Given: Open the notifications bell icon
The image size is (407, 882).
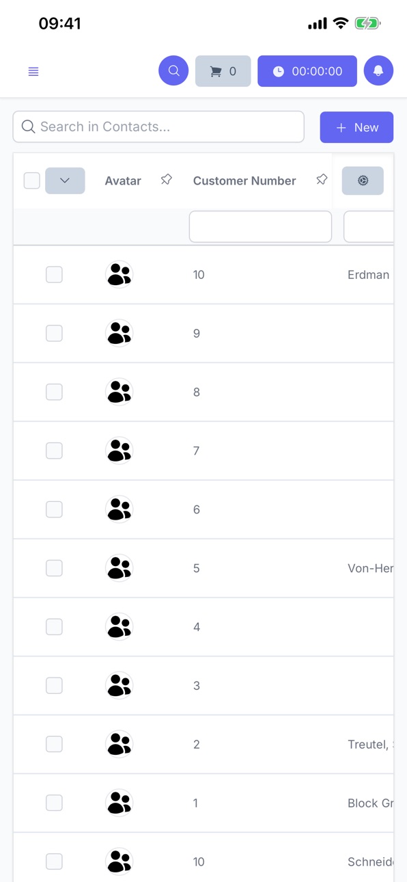Looking at the screenshot, I should (378, 71).
